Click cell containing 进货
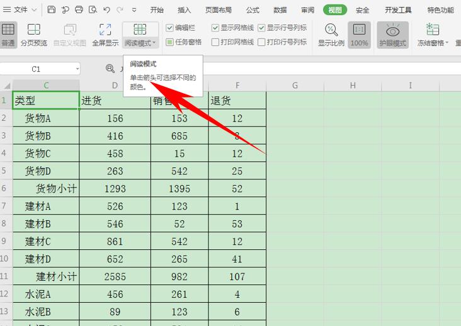 115,101
